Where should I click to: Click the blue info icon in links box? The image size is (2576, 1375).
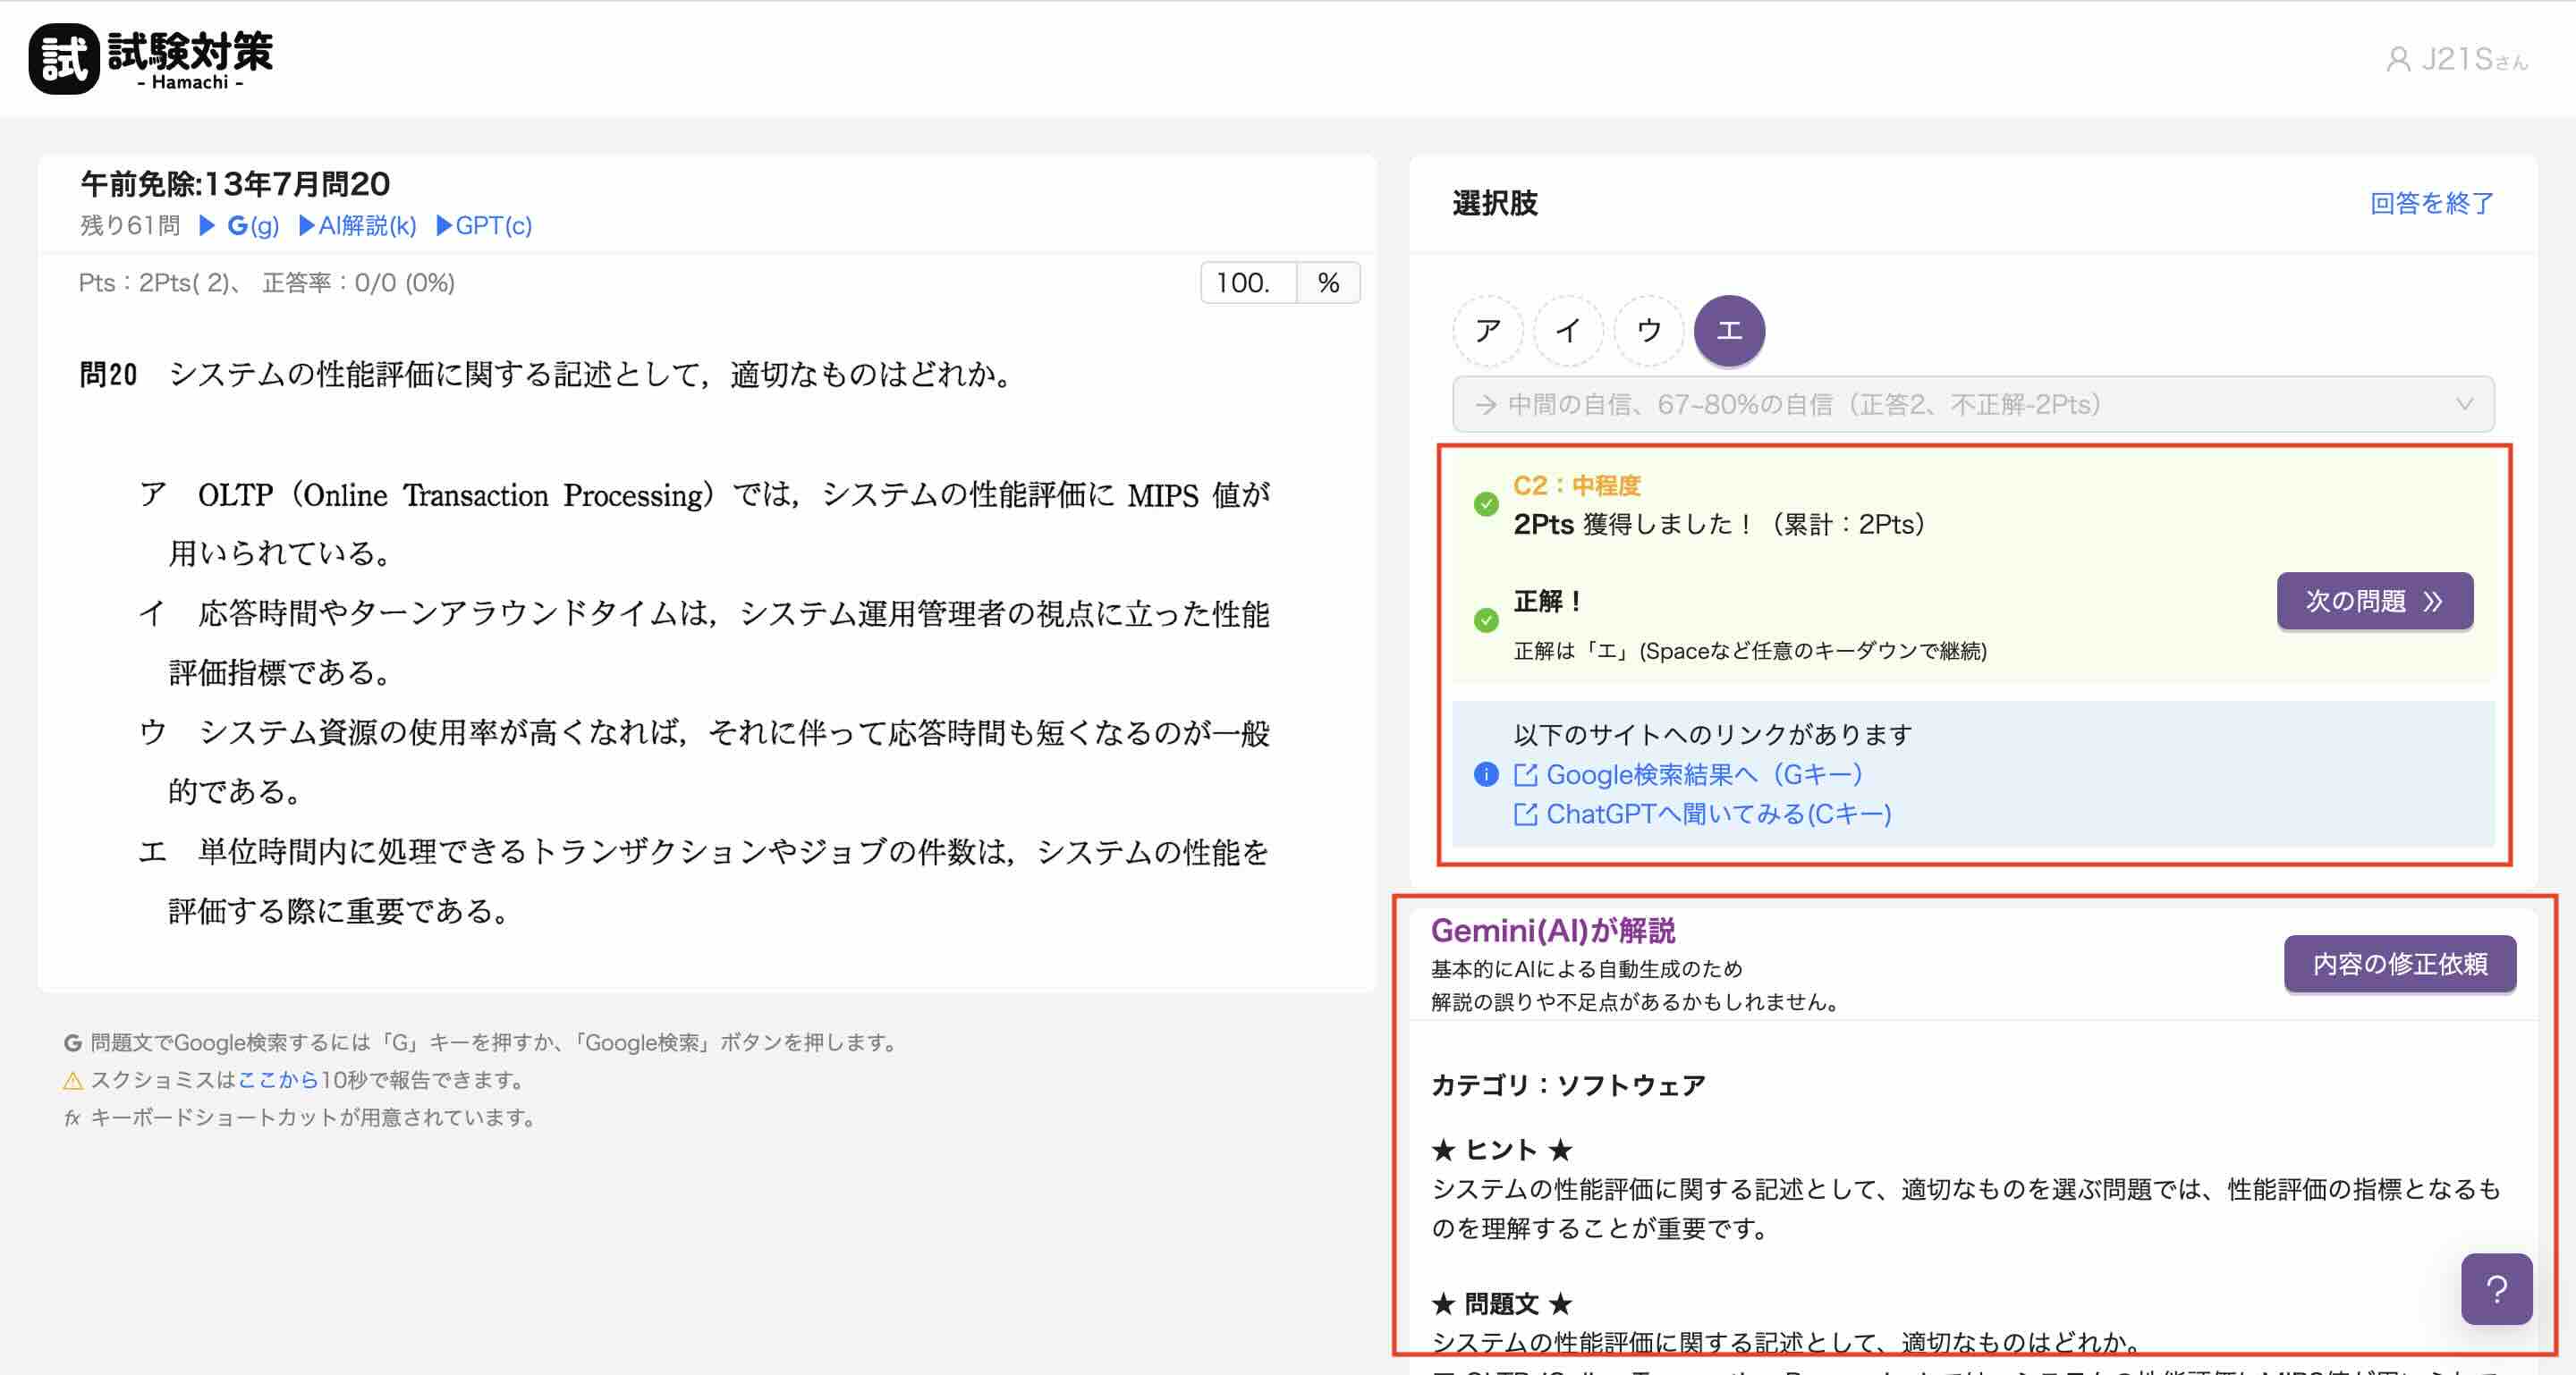tap(1486, 774)
